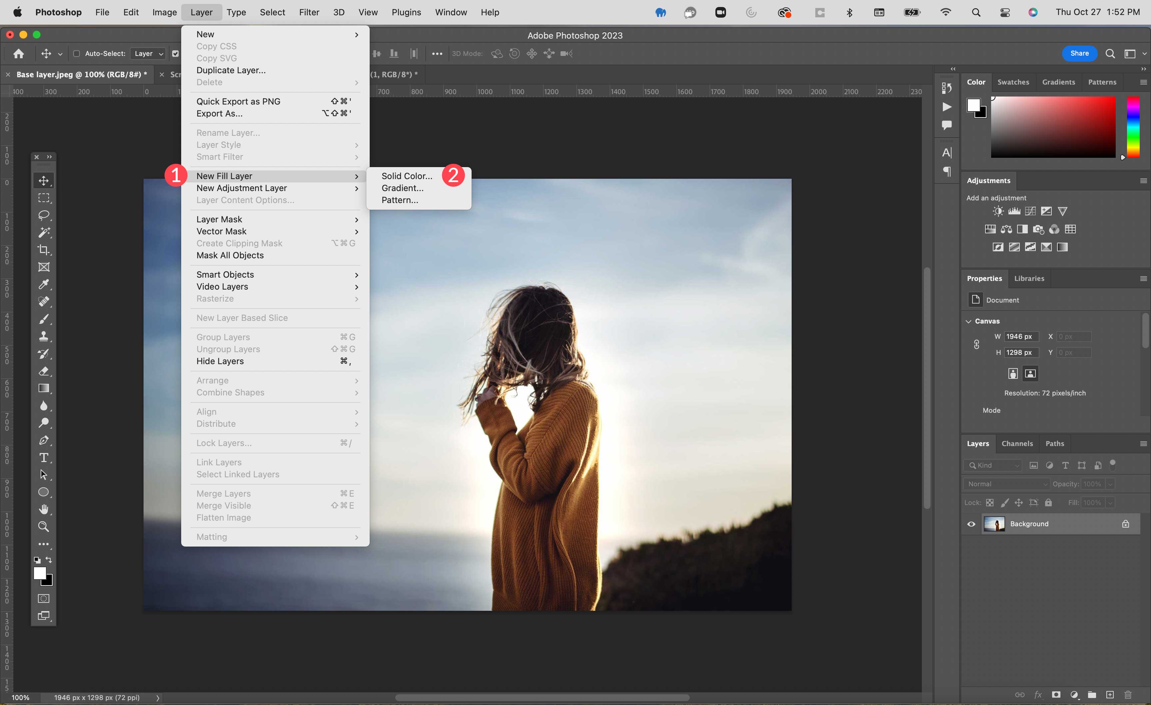Toggle foreground/background color swap
The height and width of the screenshot is (705, 1151).
(x=51, y=561)
